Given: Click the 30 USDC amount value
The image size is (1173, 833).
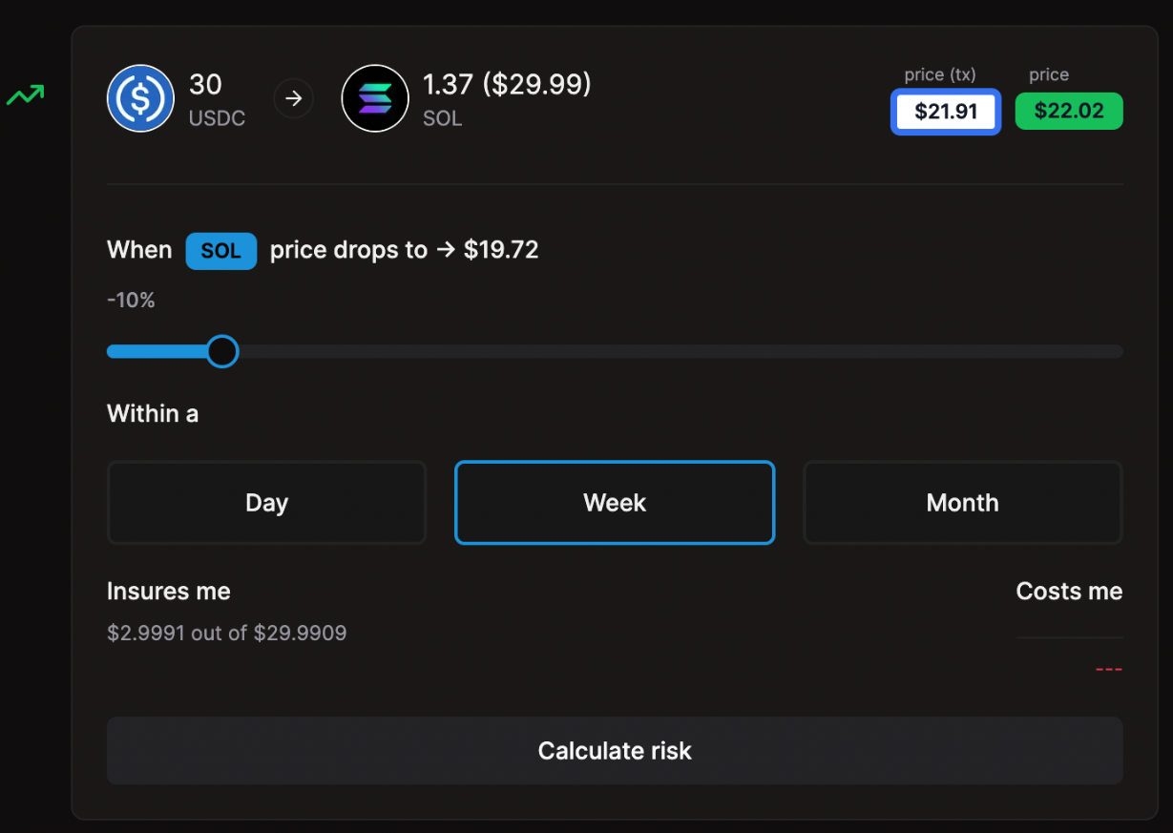Looking at the screenshot, I should coord(205,85).
